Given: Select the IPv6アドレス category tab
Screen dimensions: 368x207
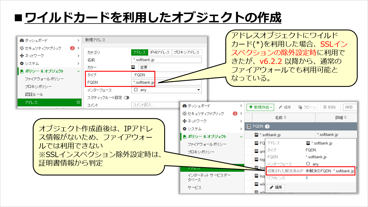Looking at the screenshot, I should tap(160, 52).
